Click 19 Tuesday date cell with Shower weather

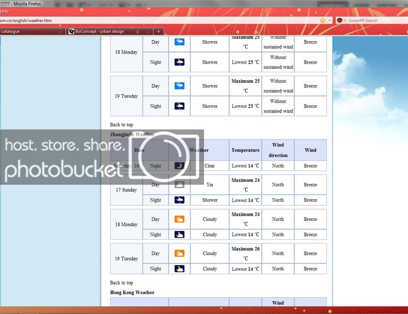(126, 96)
